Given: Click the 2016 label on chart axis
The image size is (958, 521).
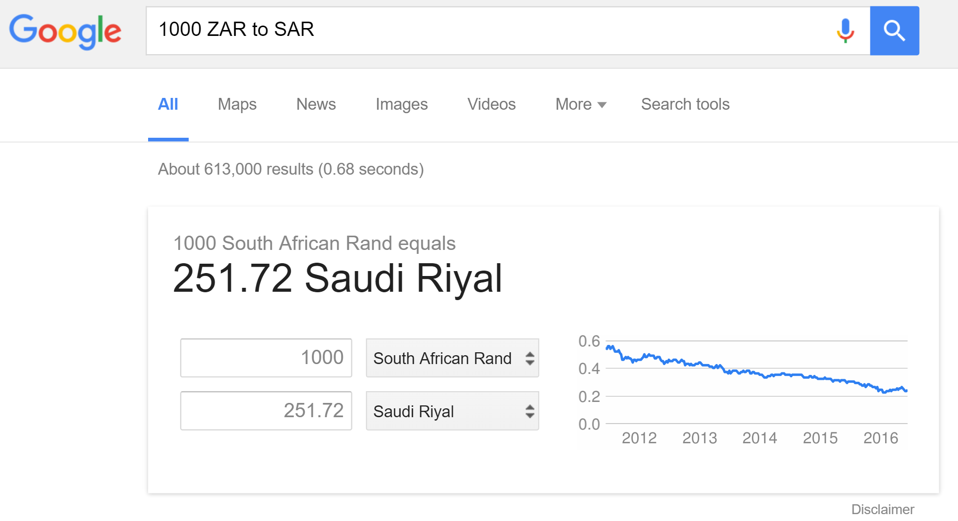Looking at the screenshot, I should tap(880, 438).
